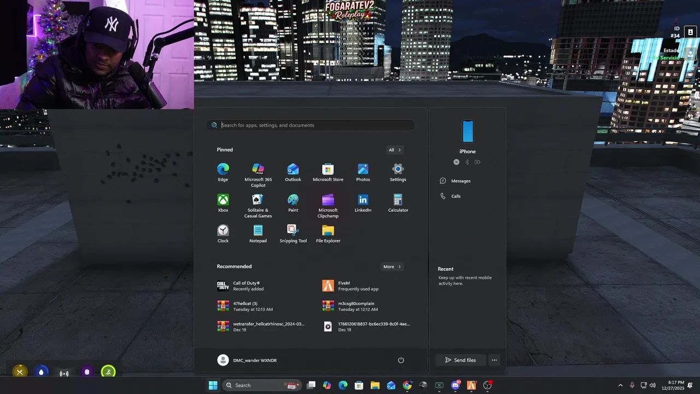Screen dimensions: 700x394
Task: Open the DMC_wander WXNDR user account menu
Action: 247,360
